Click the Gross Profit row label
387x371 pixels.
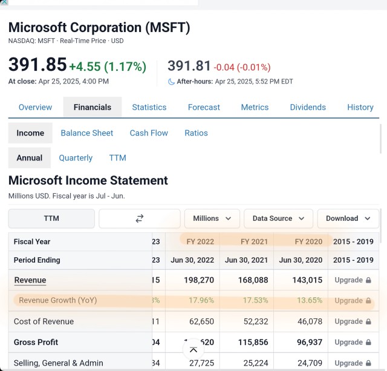point(36,343)
